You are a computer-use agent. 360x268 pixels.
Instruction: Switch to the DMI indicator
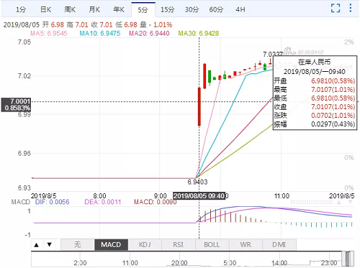279,245
